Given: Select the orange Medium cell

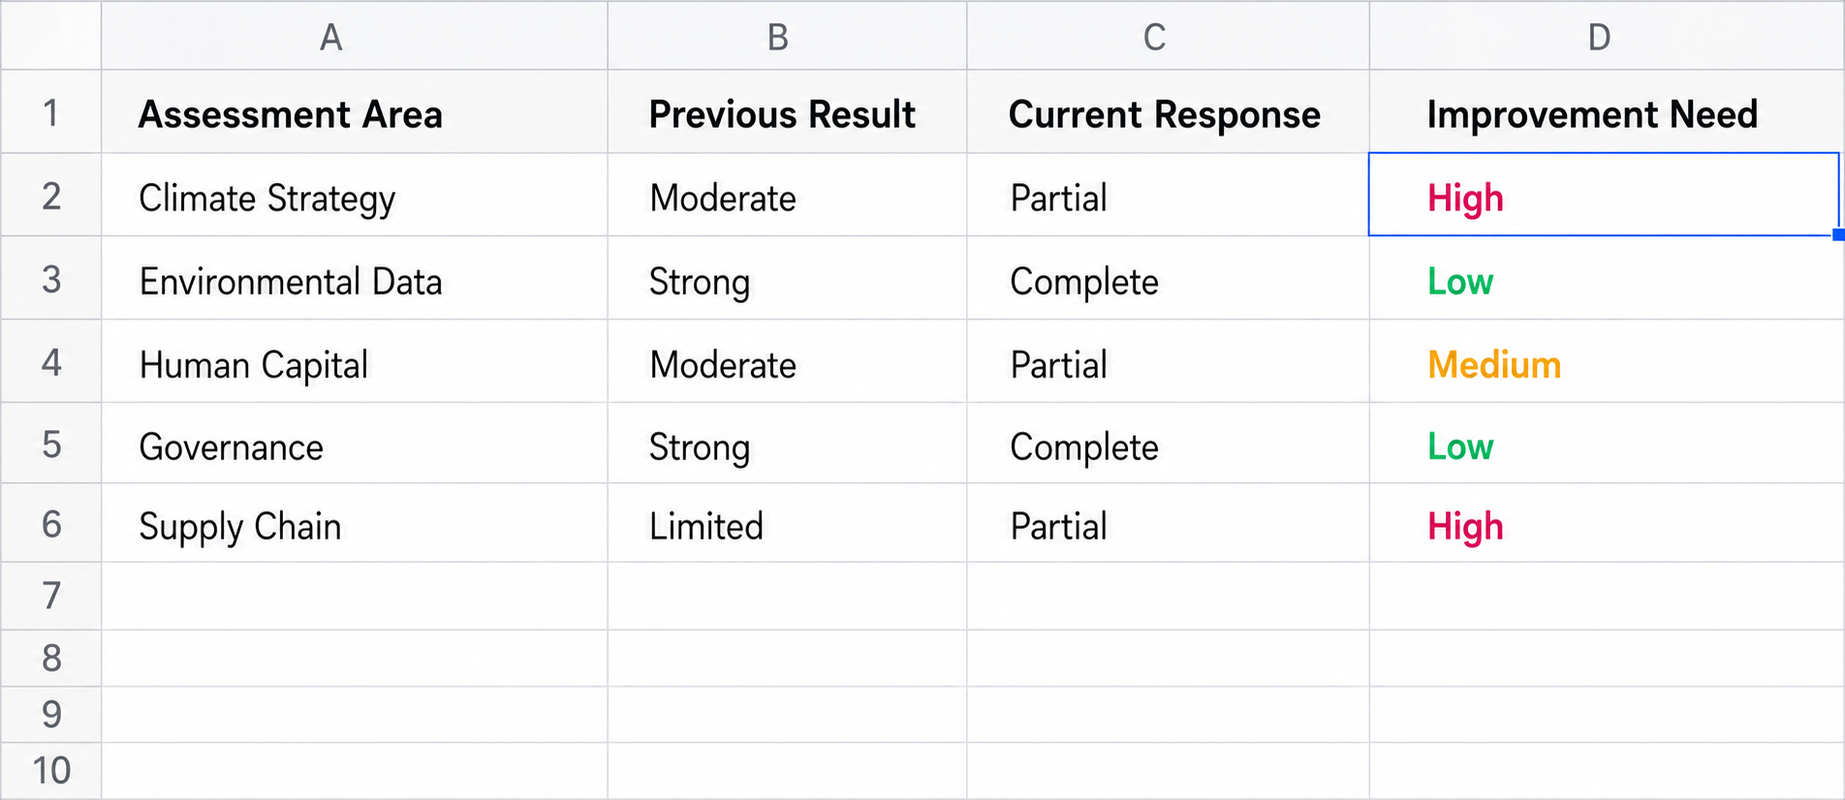Looking at the screenshot, I should [1607, 361].
